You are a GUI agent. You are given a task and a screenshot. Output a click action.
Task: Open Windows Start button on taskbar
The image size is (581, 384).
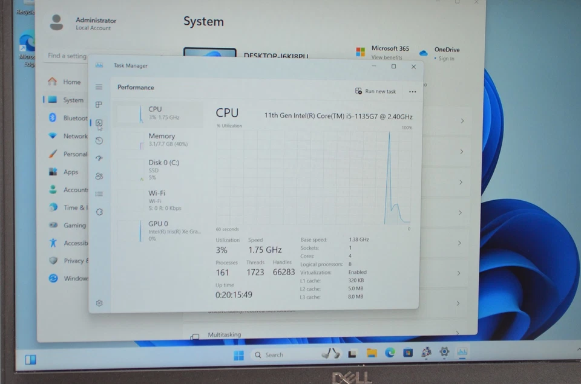[239, 355]
